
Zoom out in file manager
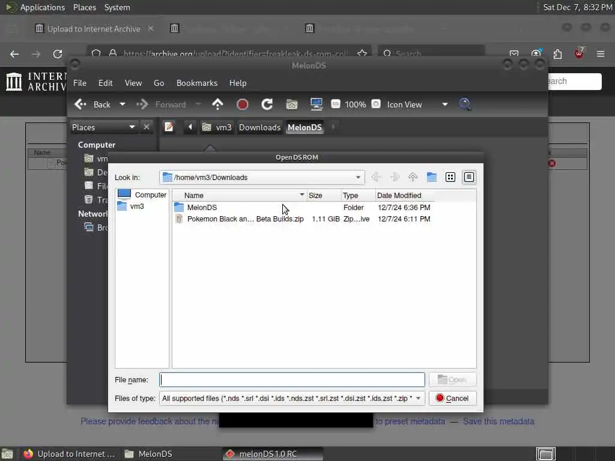[x=335, y=104]
